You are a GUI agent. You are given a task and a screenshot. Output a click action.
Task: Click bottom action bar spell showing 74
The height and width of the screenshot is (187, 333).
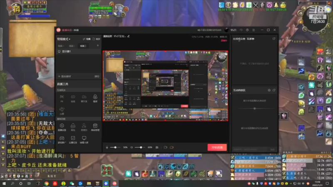(x=161, y=174)
